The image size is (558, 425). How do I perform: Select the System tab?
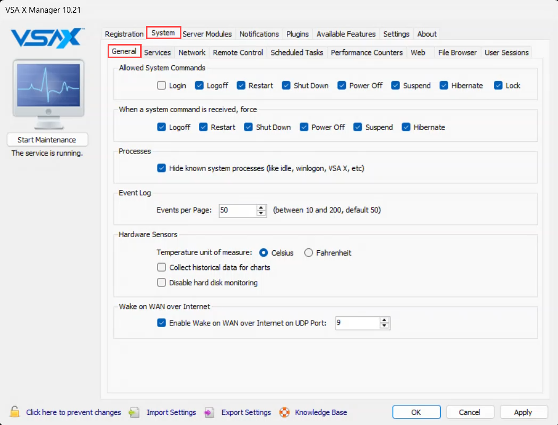163,33
